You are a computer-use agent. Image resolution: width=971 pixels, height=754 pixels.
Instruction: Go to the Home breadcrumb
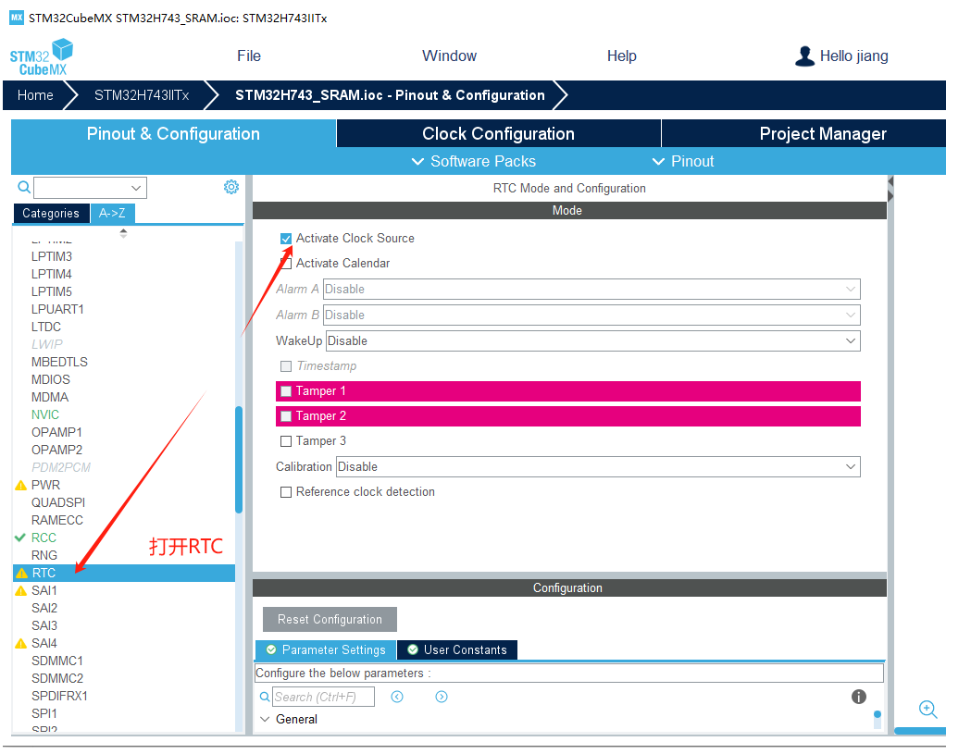click(35, 95)
